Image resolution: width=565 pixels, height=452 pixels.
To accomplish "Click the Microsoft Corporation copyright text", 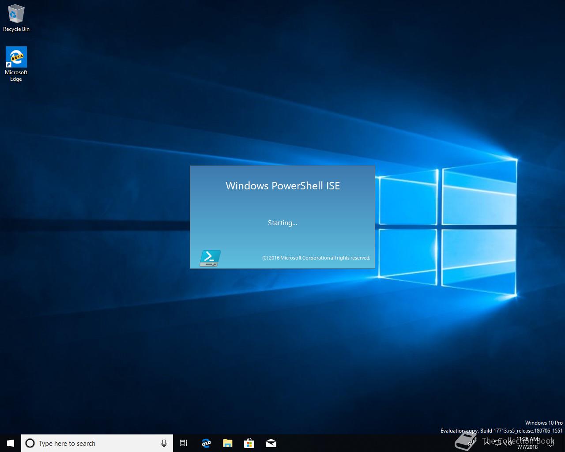I will pos(316,258).
